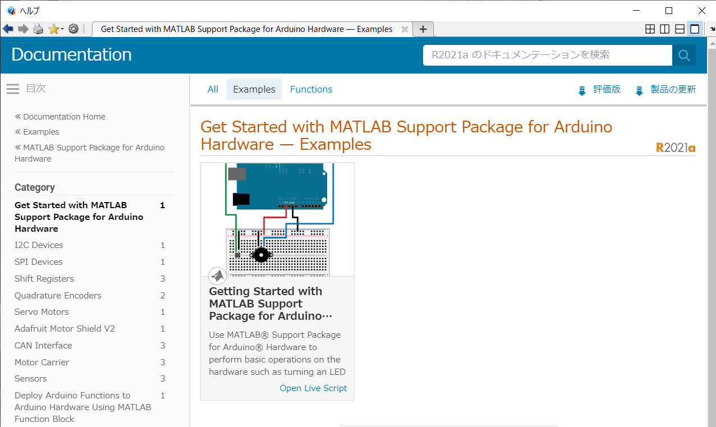Print the current help page
Viewport: 716px width, 427px height.
[38, 29]
